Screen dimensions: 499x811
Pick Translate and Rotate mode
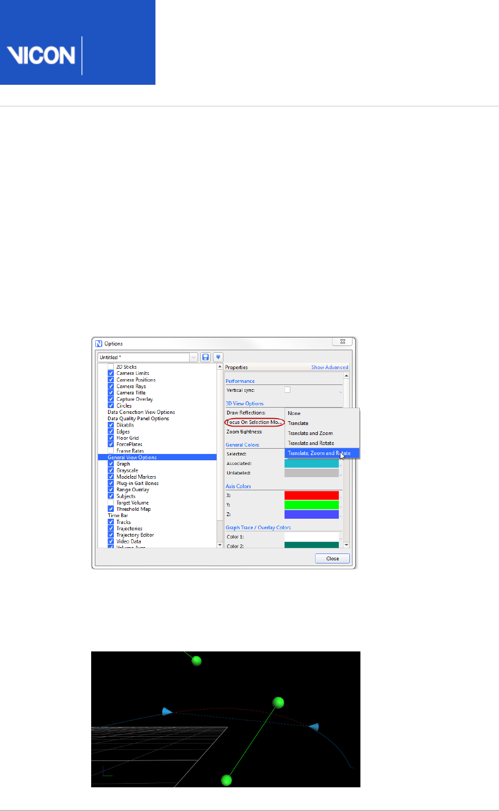click(322, 443)
